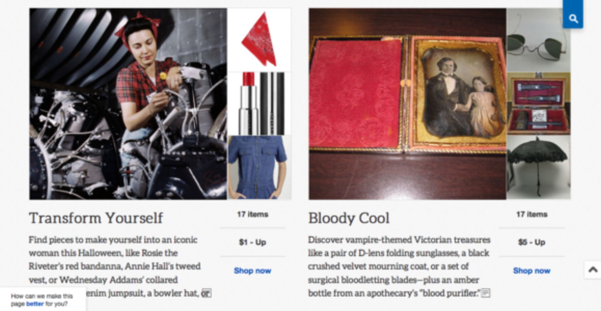601x311 pixels.
Task: Click the "$5 - Up" price range
Action: click(x=532, y=242)
